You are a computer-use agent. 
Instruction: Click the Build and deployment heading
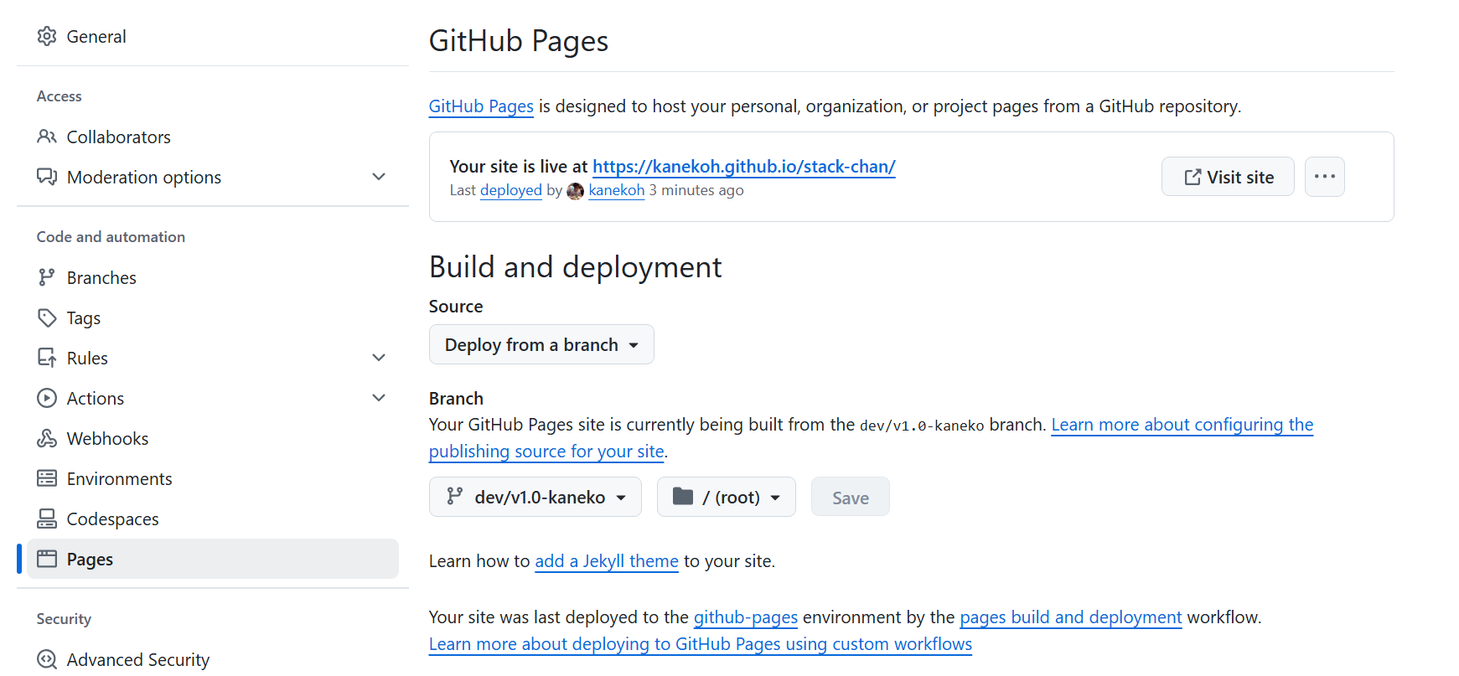[x=576, y=267]
